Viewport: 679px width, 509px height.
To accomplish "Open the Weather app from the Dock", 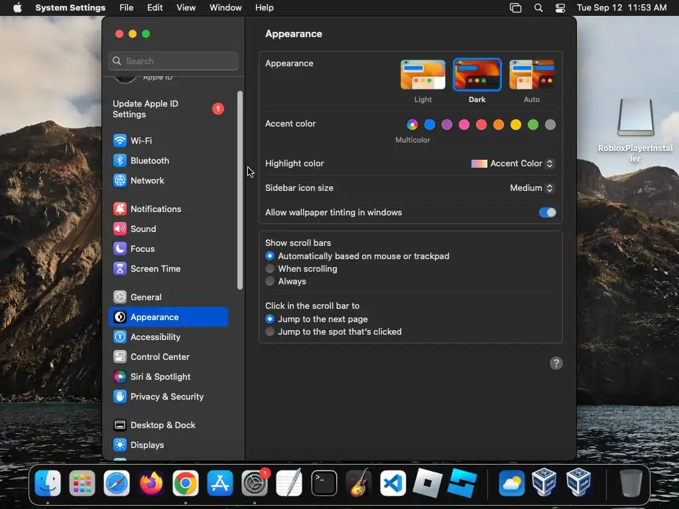I will click(x=511, y=483).
